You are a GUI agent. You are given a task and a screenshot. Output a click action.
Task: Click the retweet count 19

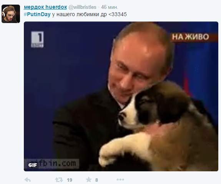pyautogui.click(x=70, y=180)
